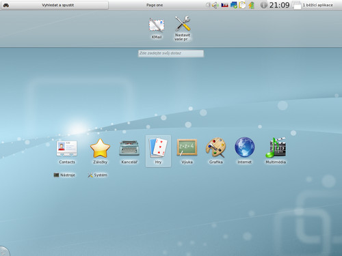
Task: Open the Nástroje category
Action: [64, 175]
